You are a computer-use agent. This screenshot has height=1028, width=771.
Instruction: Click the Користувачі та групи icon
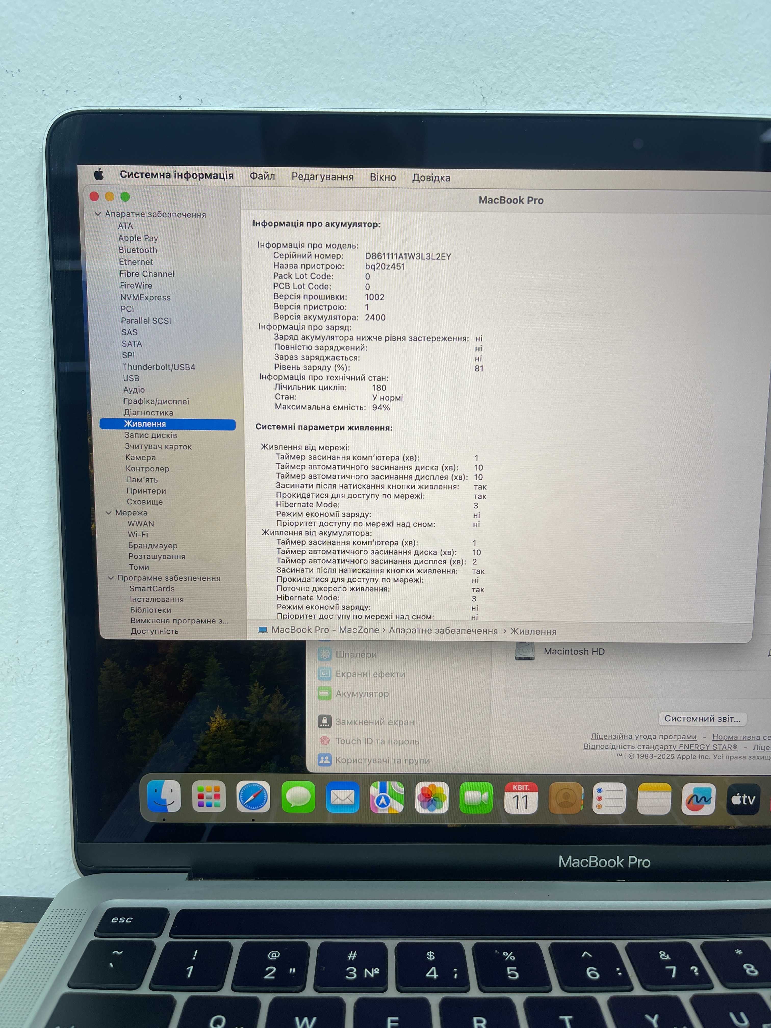[x=324, y=760]
